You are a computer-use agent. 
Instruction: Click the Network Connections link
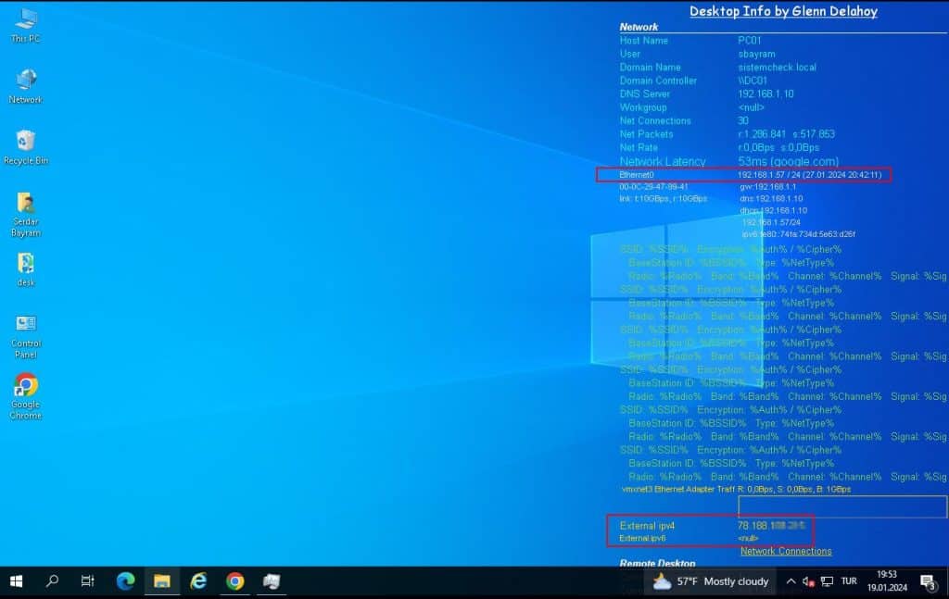pos(785,551)
